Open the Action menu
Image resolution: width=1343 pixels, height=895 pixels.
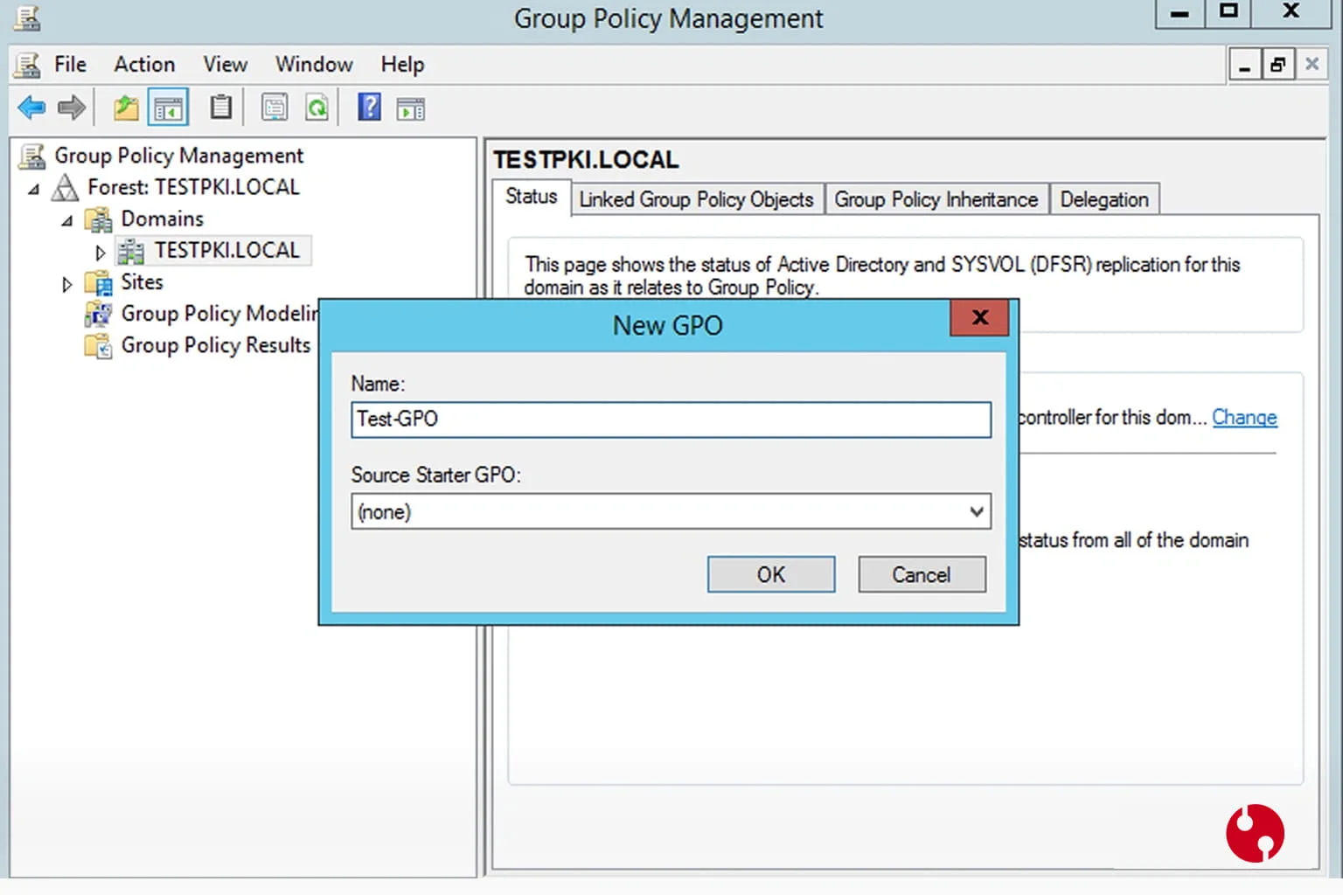(144, 65)
